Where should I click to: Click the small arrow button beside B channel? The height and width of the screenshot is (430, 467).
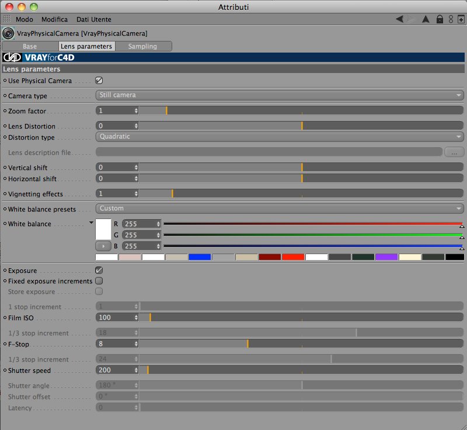(103, 246)
